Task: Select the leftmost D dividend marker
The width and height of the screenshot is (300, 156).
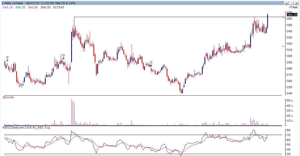Action: [7, 57]
